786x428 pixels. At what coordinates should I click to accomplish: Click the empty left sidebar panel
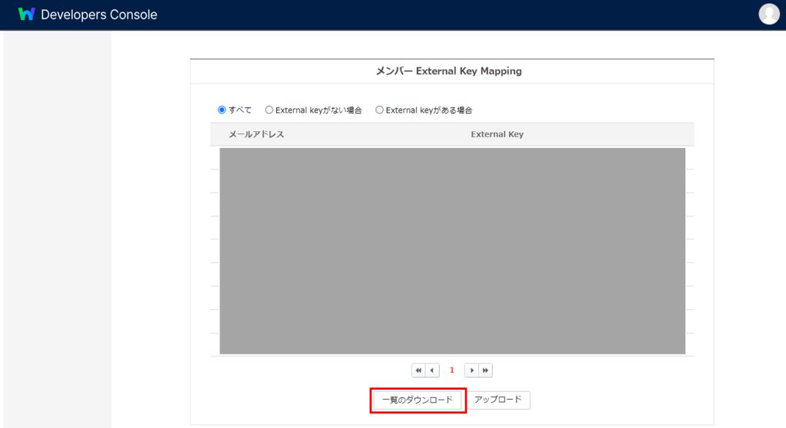pyautogui.click(x=58, y=230)
